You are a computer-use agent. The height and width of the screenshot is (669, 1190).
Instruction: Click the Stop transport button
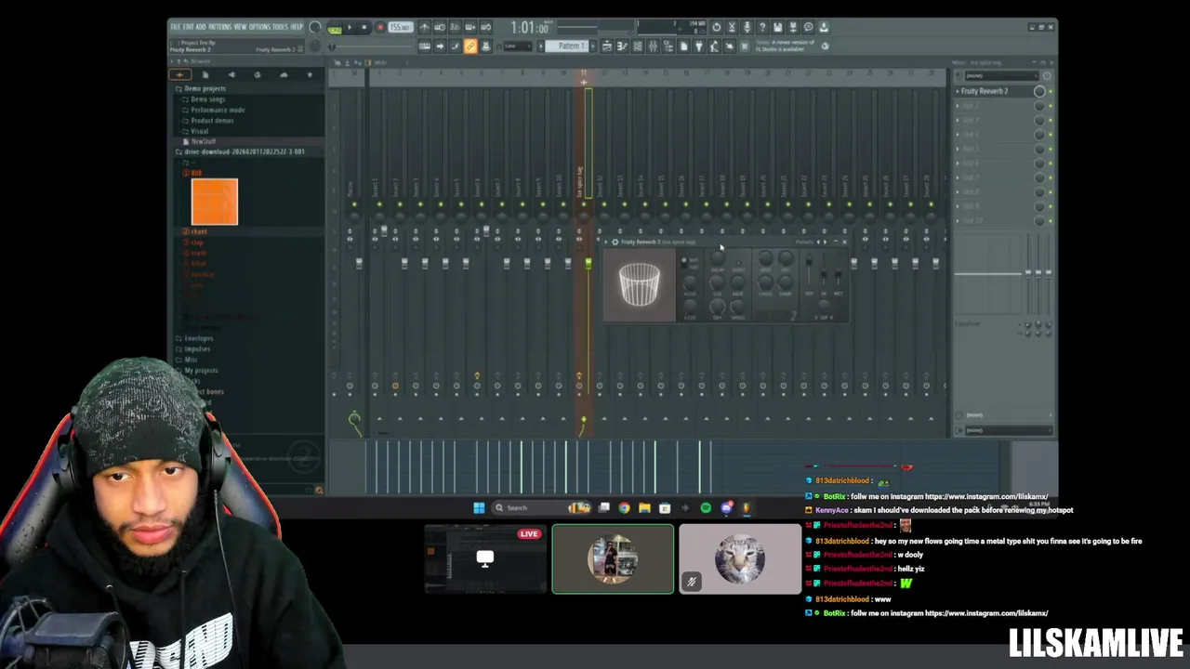coord(364,27)
